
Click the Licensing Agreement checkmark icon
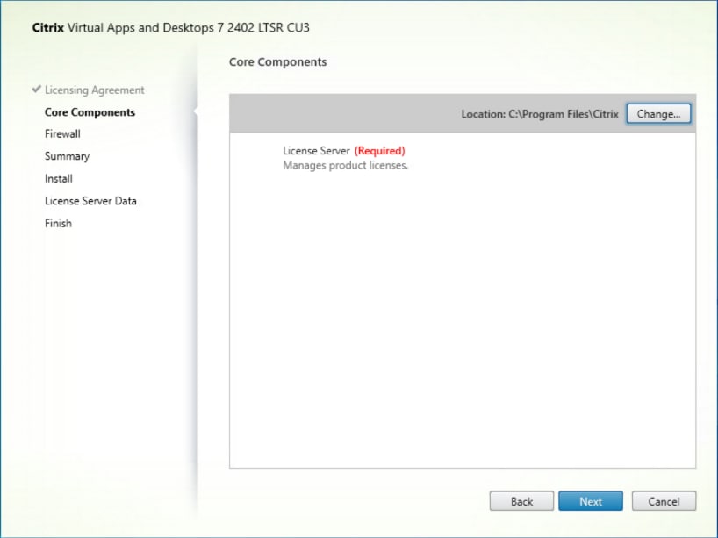(37, 89)
